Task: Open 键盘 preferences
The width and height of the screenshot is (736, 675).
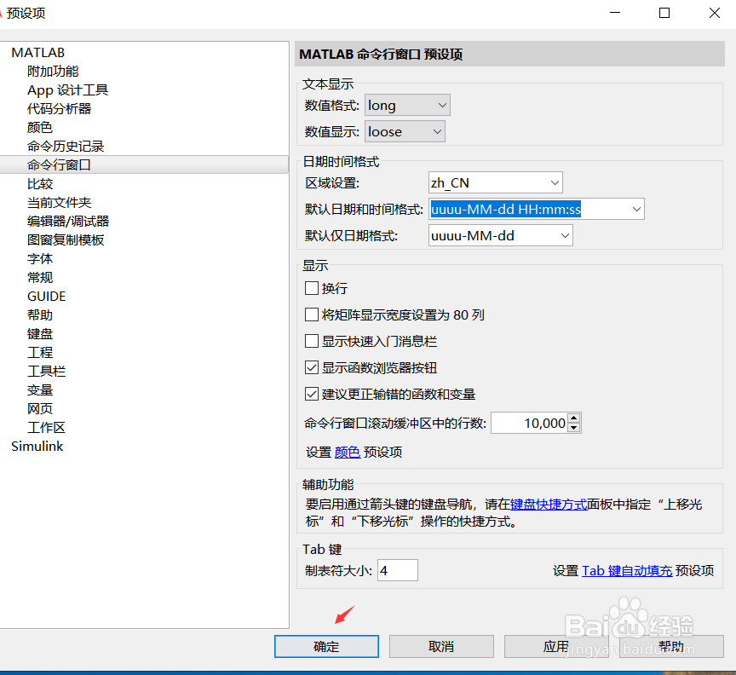Action: coord(40,334)
